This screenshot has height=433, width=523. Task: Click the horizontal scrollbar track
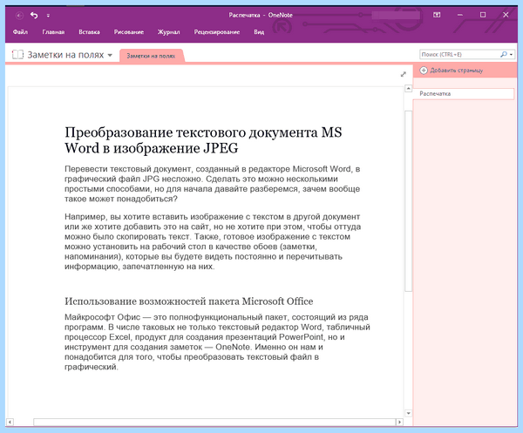214,422
